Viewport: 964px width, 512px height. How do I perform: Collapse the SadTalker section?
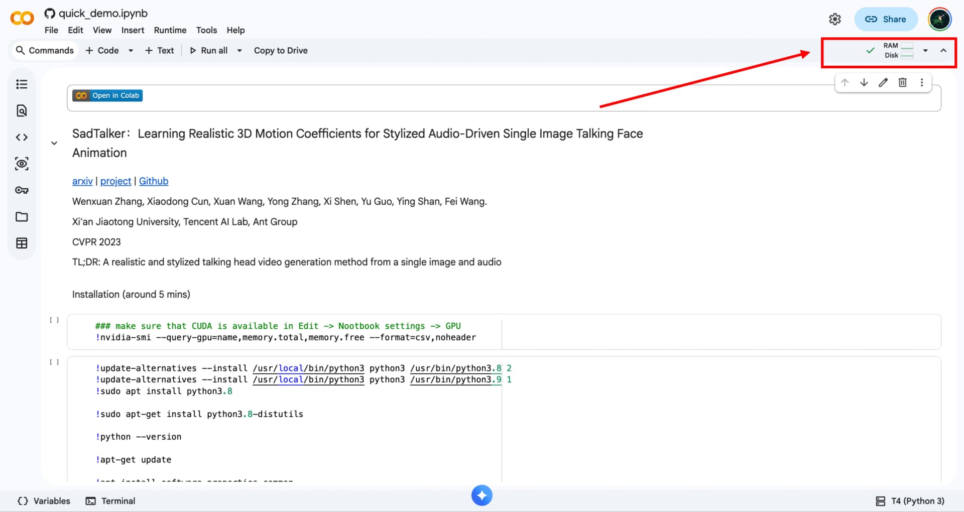coord(54,143)
